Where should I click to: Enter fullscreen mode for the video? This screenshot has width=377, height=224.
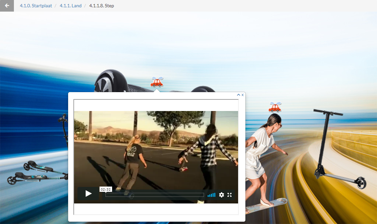[x=230, y=195]
